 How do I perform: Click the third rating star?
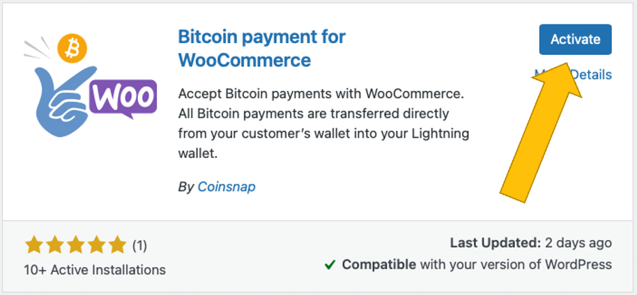[x=76, y=245]
